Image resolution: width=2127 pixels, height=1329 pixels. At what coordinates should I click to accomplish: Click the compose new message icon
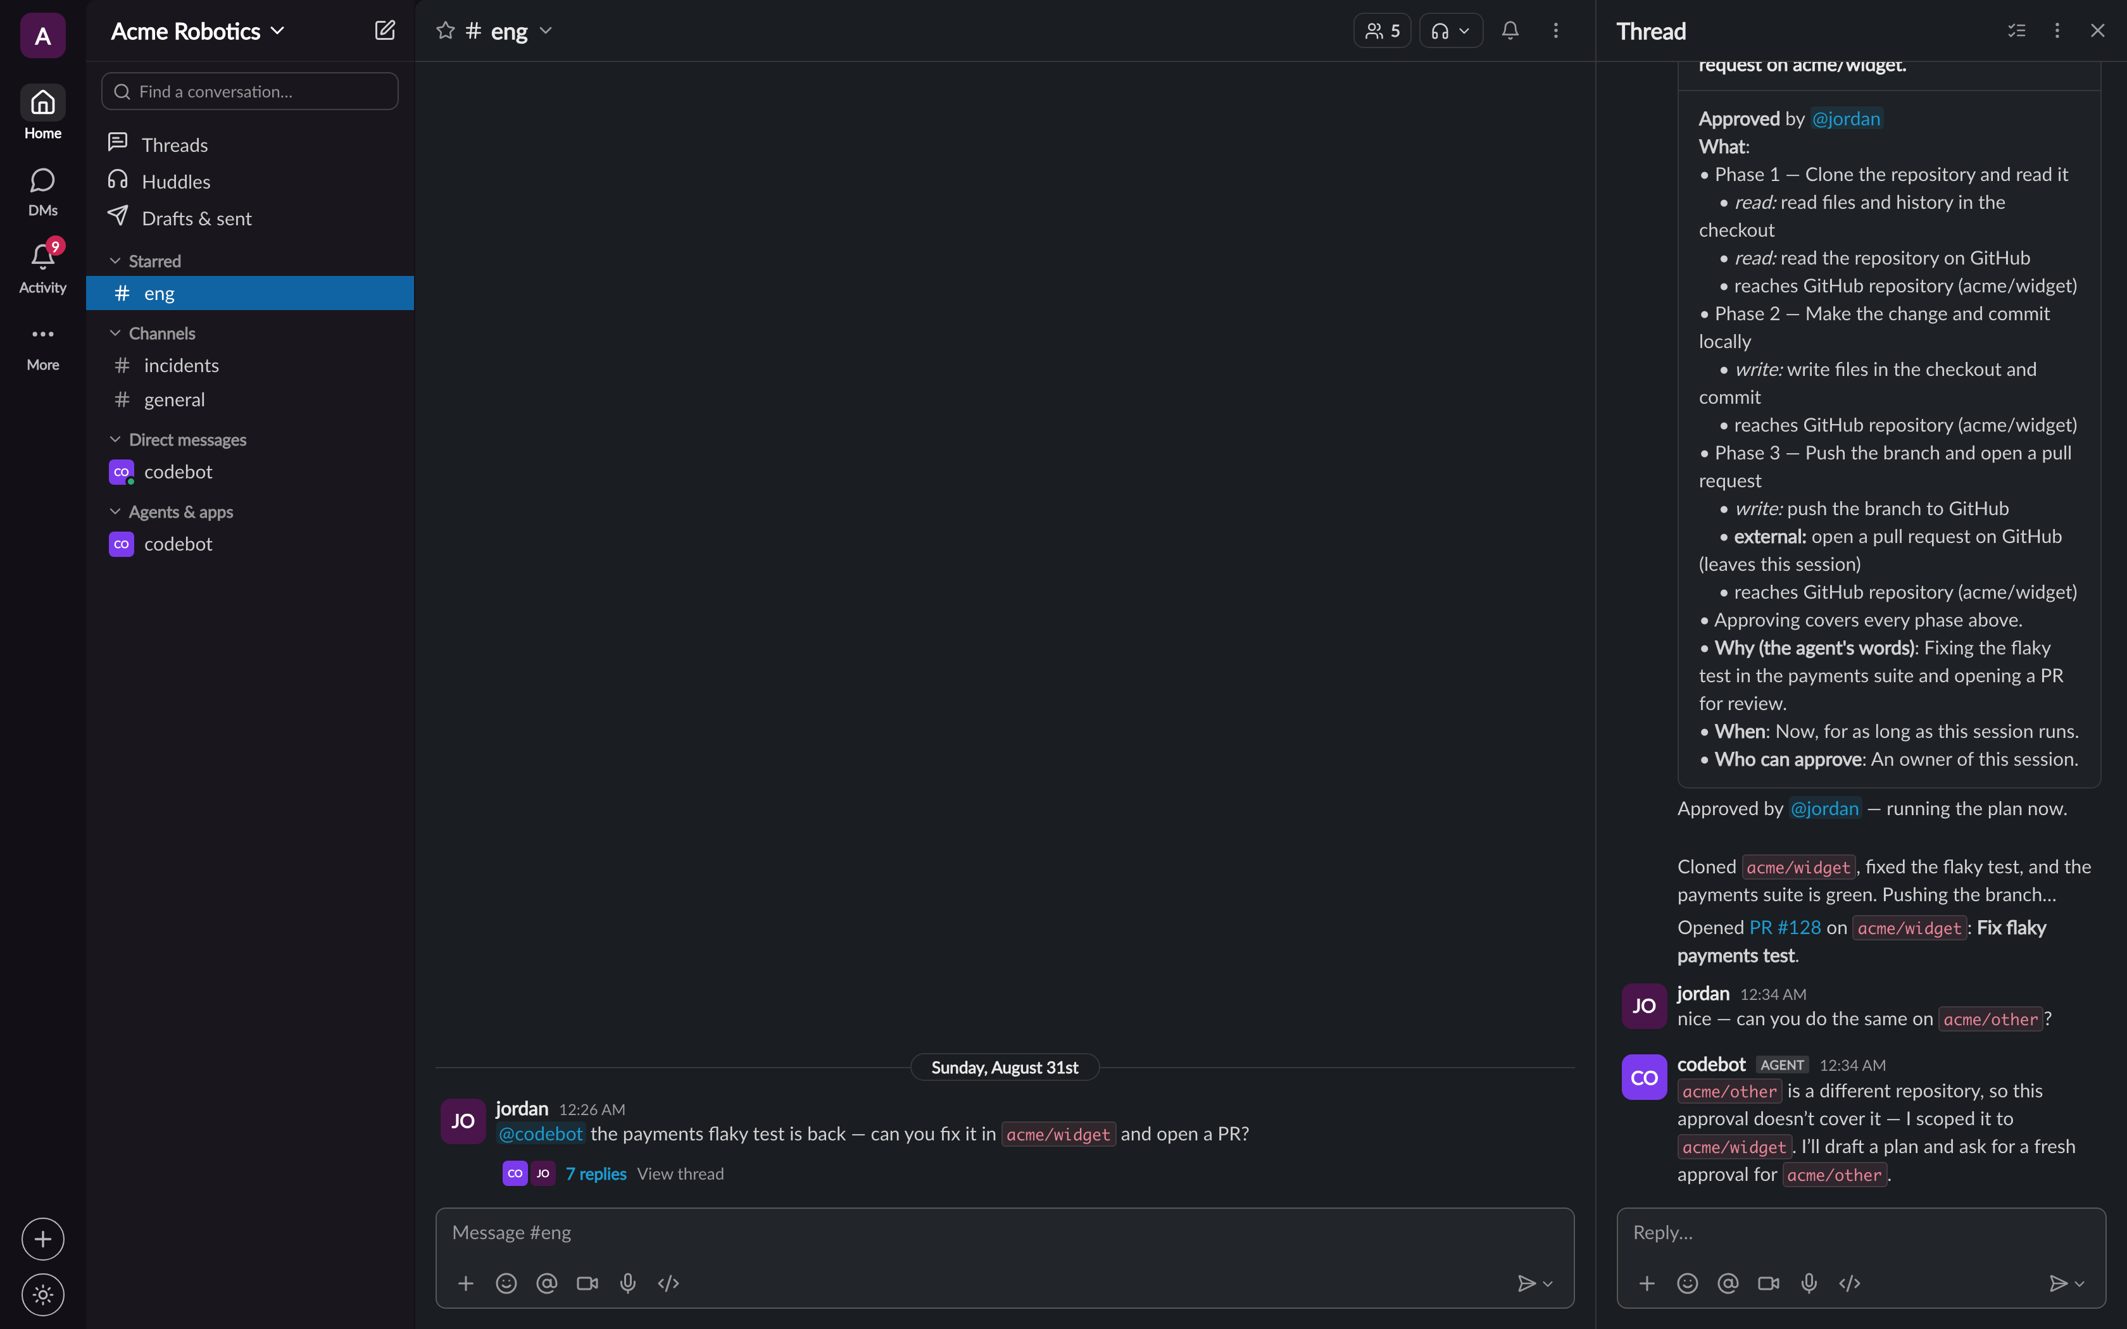[385, 31]
